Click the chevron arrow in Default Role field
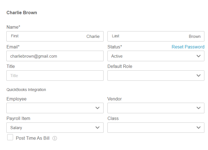Screen dimensions: 208x150 (199, 75)
